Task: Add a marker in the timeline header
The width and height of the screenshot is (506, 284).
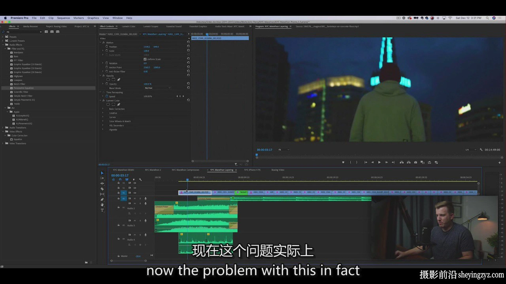Action: 133,179
